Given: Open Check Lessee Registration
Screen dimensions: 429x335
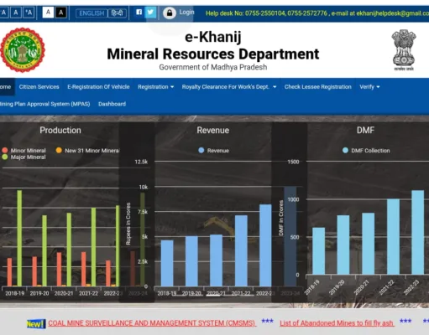Looking at the screenshot, I should (x=317, y=87).
